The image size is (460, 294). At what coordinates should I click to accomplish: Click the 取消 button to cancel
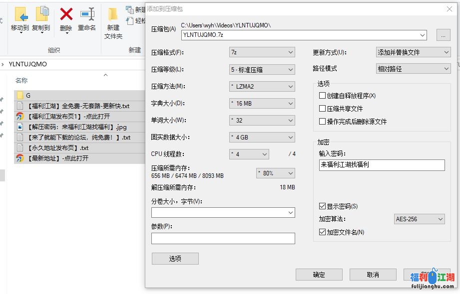tap(373, 274)
